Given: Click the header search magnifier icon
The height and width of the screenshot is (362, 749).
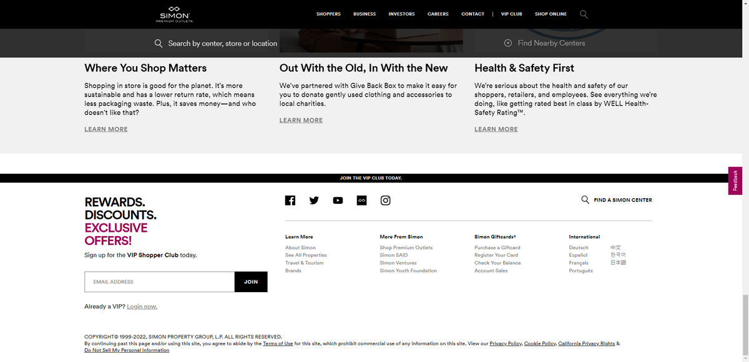Looking at the screenshot, I should [584, 14].
